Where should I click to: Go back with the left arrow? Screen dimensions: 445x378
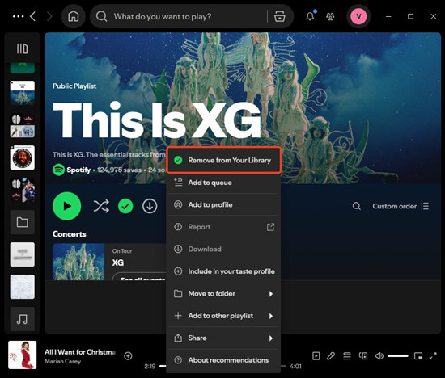coord(33,16)
